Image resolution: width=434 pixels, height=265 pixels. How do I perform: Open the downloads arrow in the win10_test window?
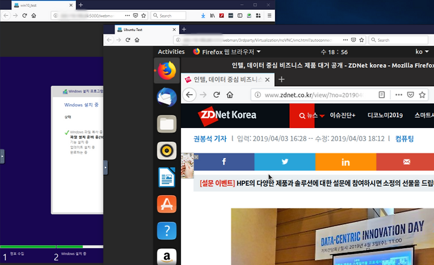[203, 16]
